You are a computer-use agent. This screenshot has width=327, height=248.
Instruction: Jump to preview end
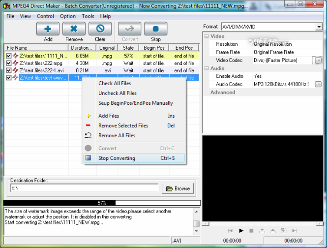294,231
